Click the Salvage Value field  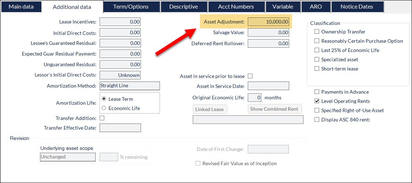[x=268, y=32]
